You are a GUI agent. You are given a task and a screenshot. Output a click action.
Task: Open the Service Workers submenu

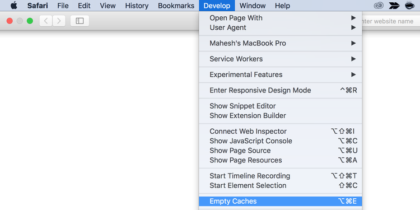click(281, 59)
